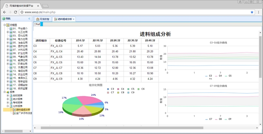Close the 进料组成分析 tab
Screen dimensions: 263x134
(73, 19)
